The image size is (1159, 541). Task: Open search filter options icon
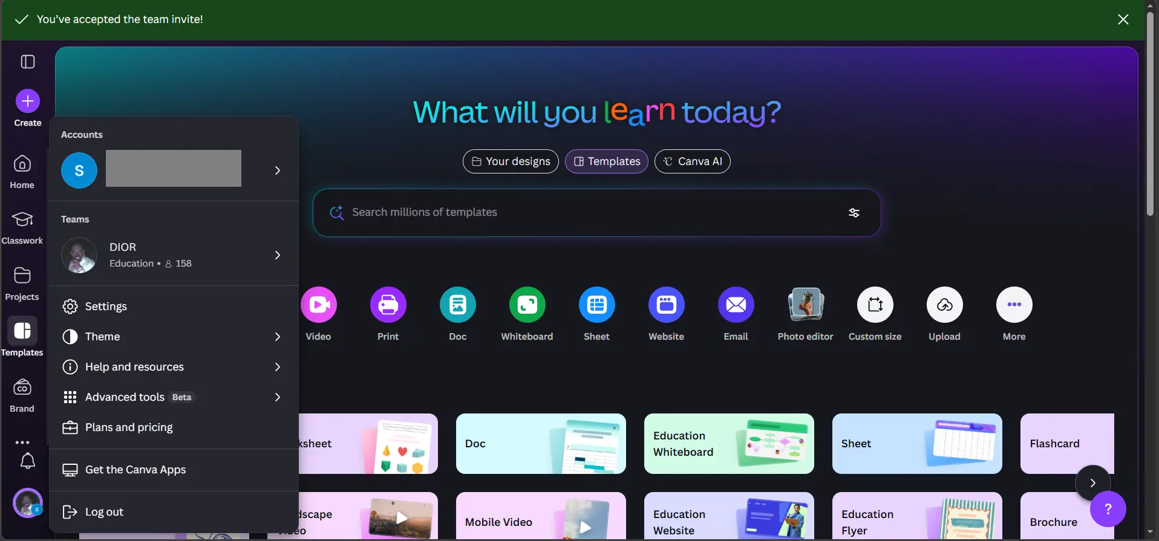[x=854, y=213]
